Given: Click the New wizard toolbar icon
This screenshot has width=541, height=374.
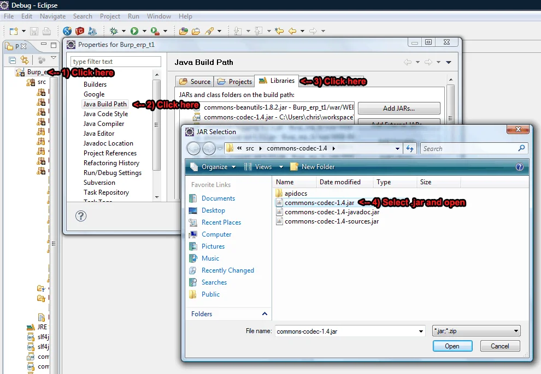Looking at the screenshot, I should tap(14, 31).
